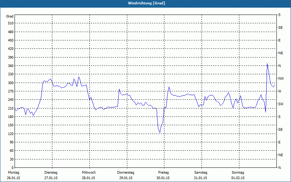Select the Grad axis unit label
Image resolution: width=291 pixels, height=182 pixels.
10,16
